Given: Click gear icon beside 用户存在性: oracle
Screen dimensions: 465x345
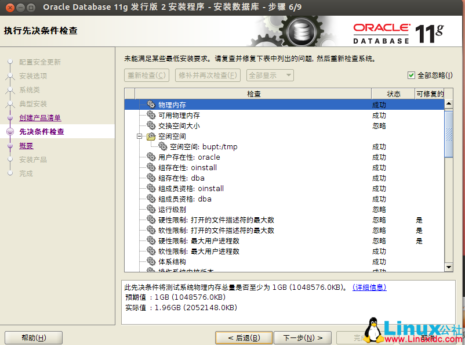Looking at the screenshot, I should tap(151, 157).
